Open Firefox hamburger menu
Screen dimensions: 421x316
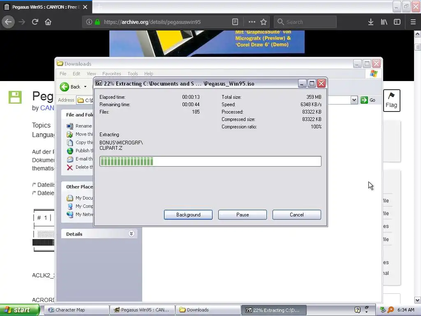coord(413,22)
